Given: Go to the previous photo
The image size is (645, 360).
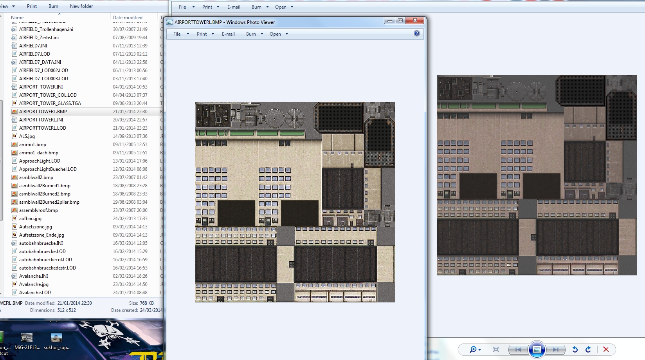Looking at the screenshot, I should pyautogui.click(x=518, y=349).
